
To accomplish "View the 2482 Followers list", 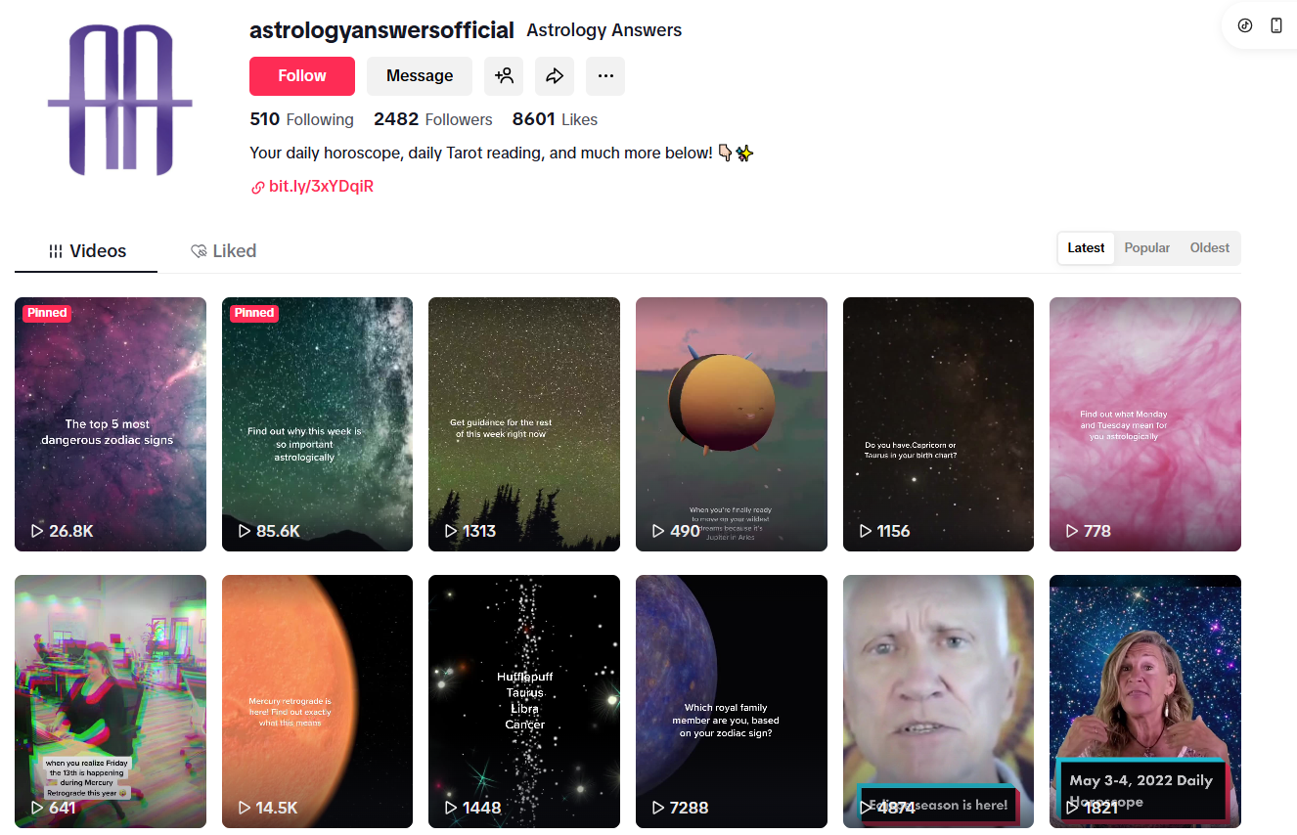I will click(x=433, y=119).
